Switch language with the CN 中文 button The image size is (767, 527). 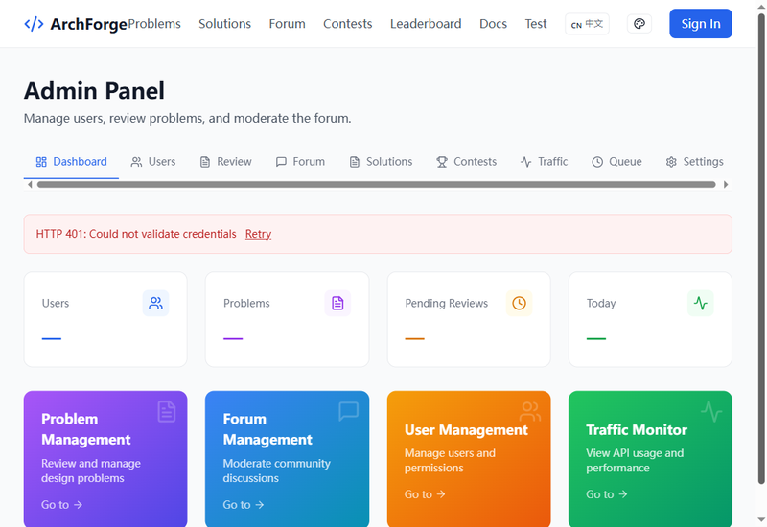587,23
